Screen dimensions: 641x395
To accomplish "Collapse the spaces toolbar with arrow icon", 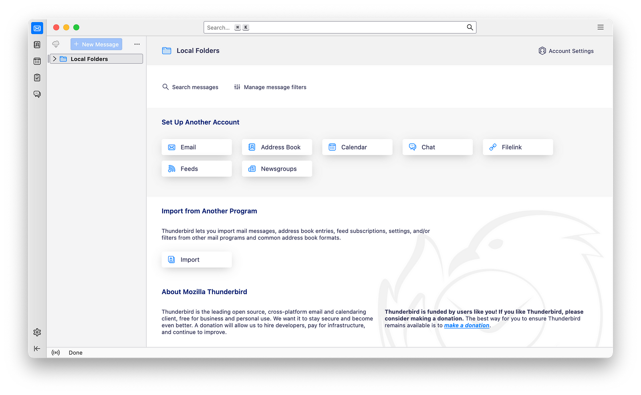I will tap(37, 349).
